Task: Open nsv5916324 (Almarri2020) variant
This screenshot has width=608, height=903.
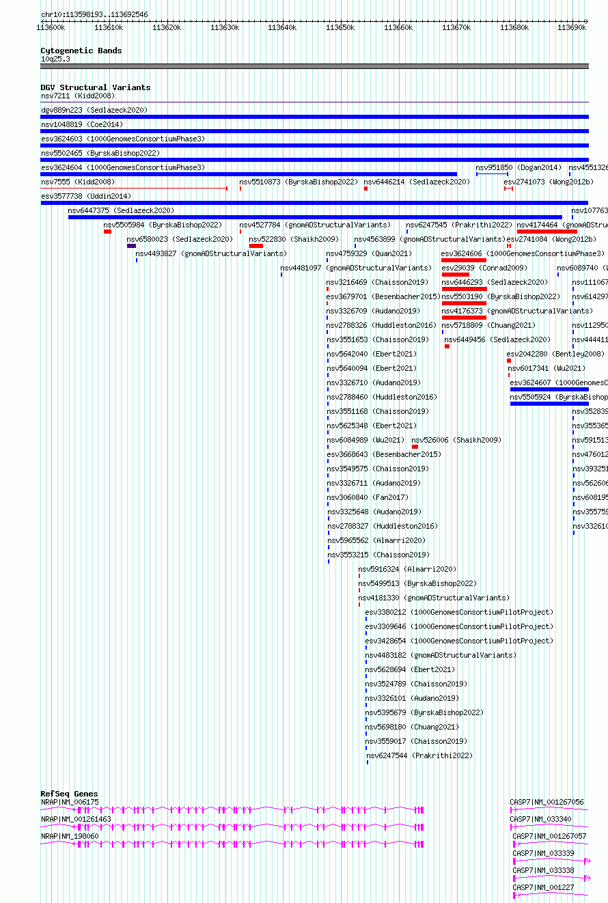Action: coord(407,569)
